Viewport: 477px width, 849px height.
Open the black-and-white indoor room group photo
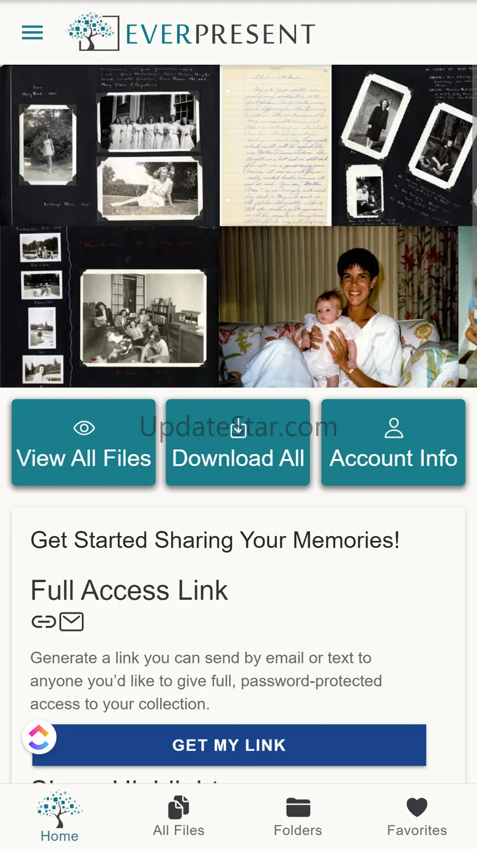point(143,318)
